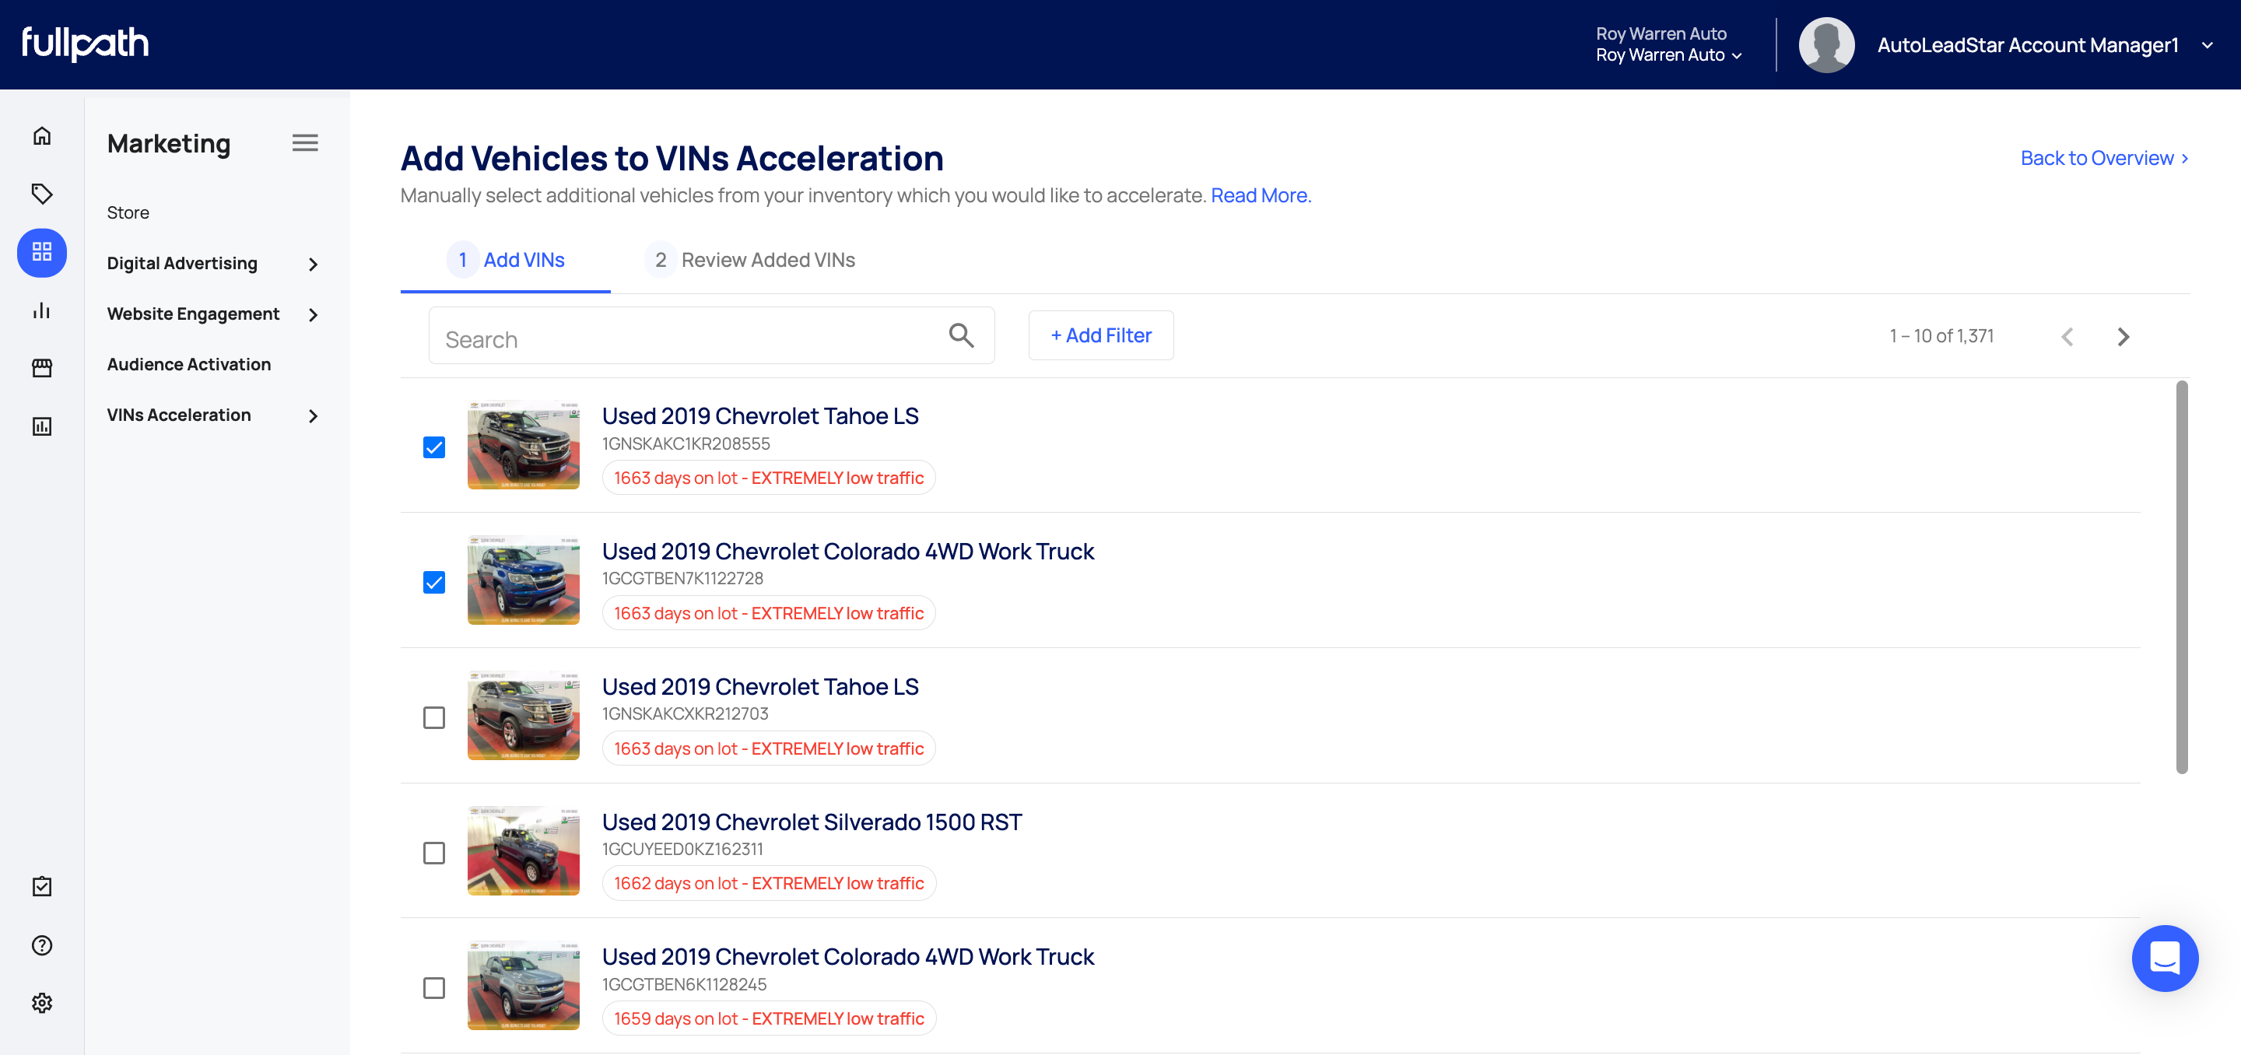Follow the Back to Overview link
Screen dimensions: 2241x1055
point(2103,158)
